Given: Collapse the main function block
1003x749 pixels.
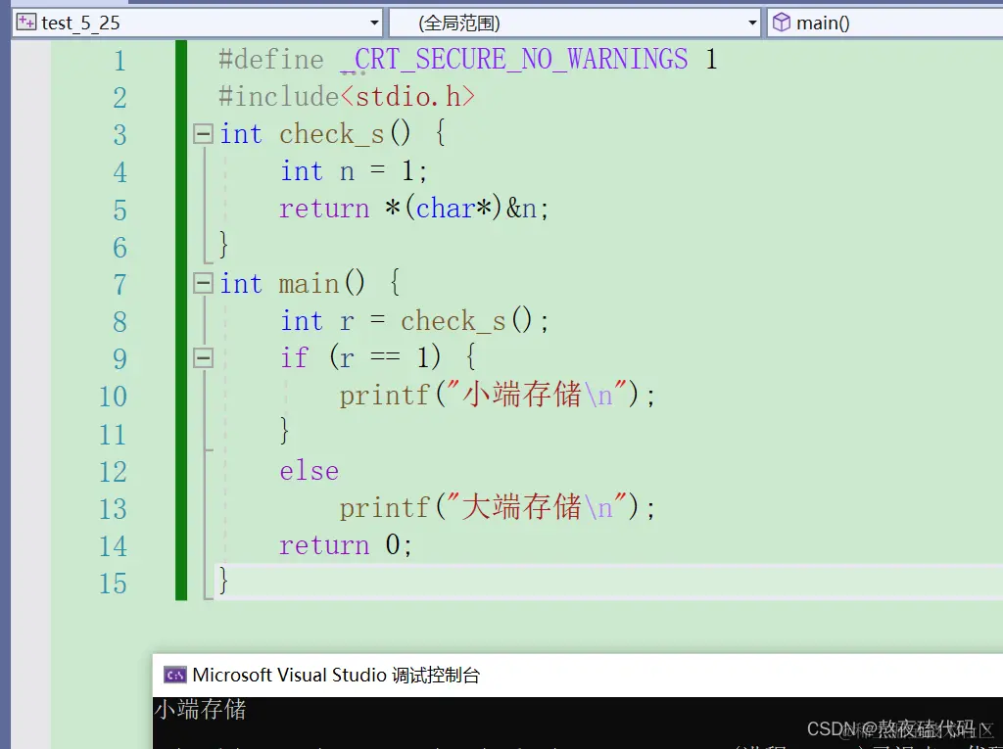Looking at the screenshot, I should coord(204,283).
